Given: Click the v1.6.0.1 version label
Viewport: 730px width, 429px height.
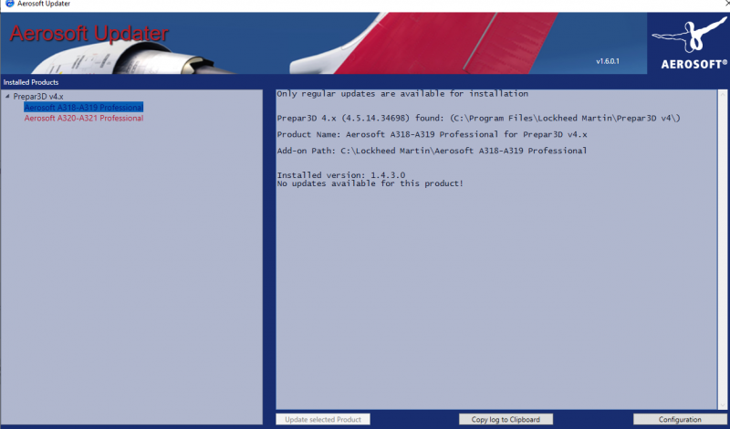Looking at the screenshot, I should coord(608,61).
